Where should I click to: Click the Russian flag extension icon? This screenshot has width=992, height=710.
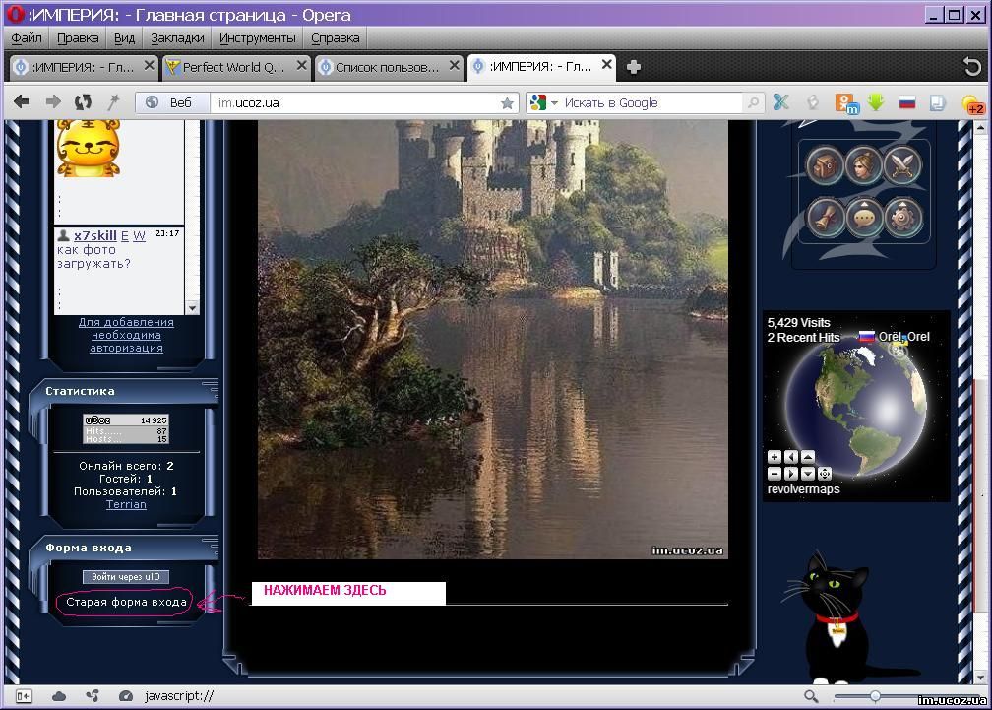point(907,102)
